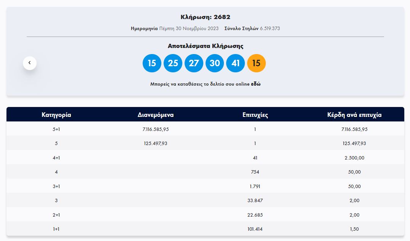Open the online ticket link 'εδώ'
This screenshot has height=241, width=410.
[x=256, y=84]
